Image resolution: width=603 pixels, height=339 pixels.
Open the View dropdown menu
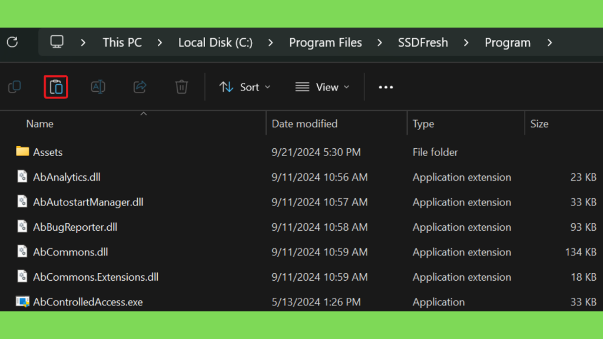pyautogui.click(x=322, y=87)
